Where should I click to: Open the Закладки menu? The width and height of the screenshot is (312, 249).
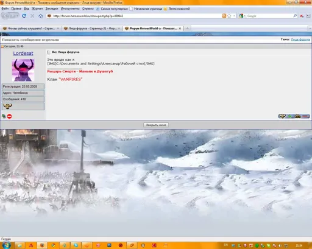(x=52, y=9)
